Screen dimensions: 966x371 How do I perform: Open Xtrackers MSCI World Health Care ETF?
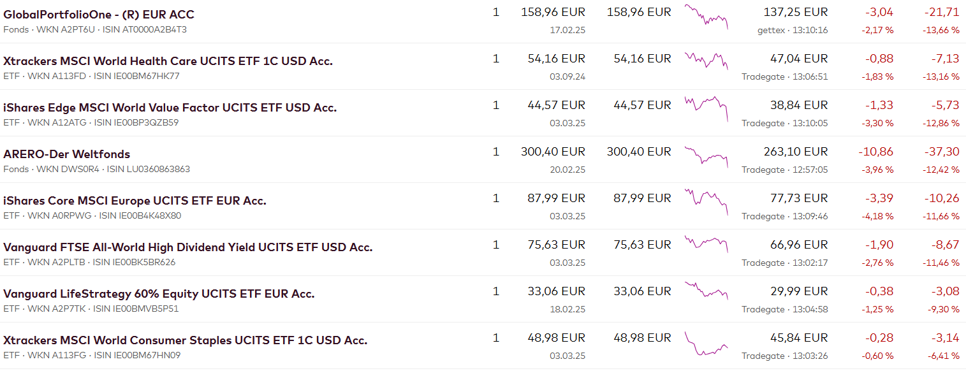[x=168, y=61]
